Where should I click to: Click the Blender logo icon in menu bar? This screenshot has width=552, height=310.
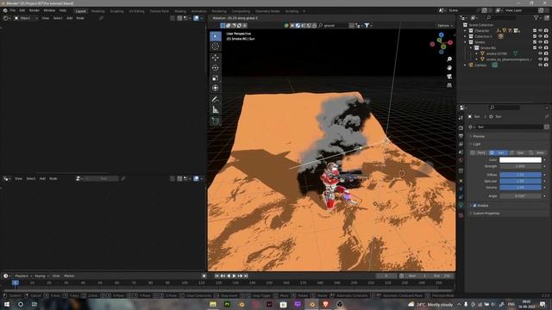click(x=5, y=10)
